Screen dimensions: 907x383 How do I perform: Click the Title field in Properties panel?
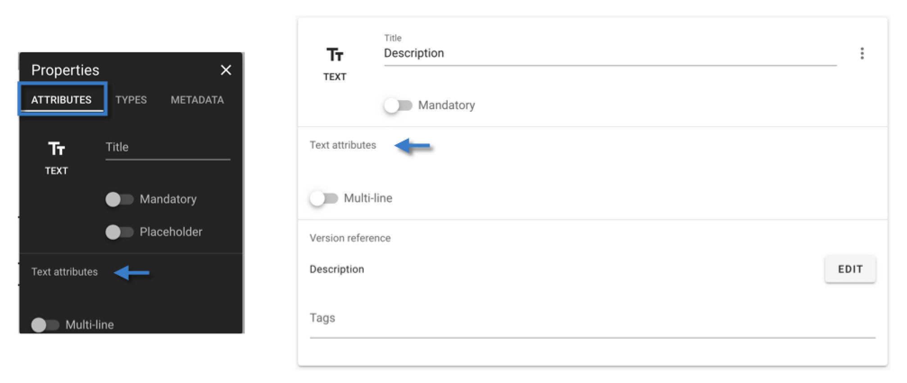click(x=168, y=148)
